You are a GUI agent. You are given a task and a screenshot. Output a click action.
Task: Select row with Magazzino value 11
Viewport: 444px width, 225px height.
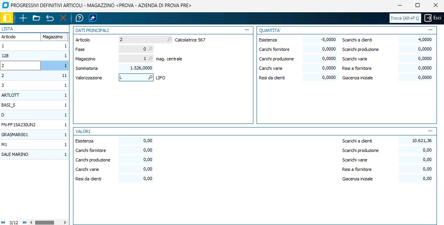pyautogui.click(x=34, y=75)
